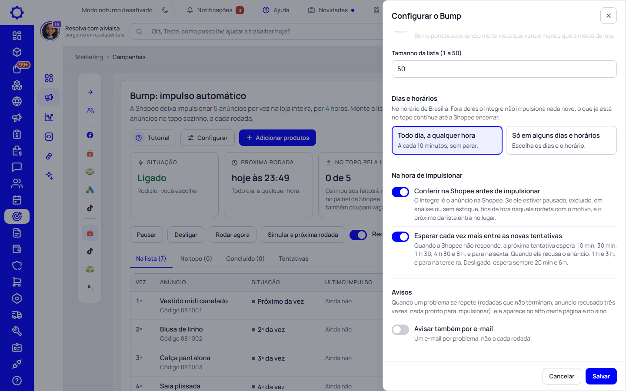Image resolution: width=626 pixels, height=391 pixels.
Task: Switch to the Na lista (7) tab
Action: (x=151, y=258)
